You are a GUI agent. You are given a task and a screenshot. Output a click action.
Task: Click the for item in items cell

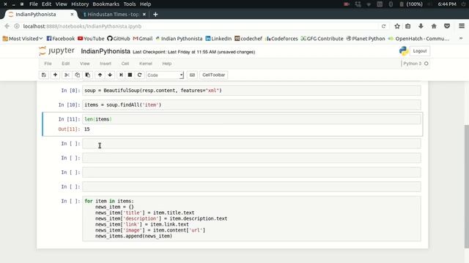click(251, 218)
